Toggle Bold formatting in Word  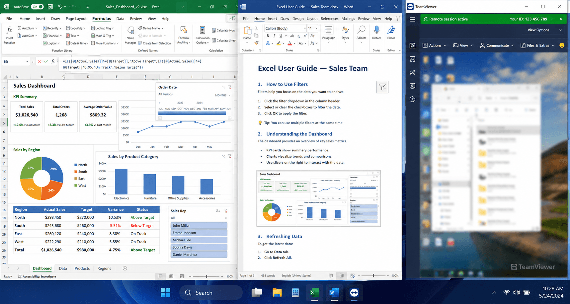(x=268, y=36)
